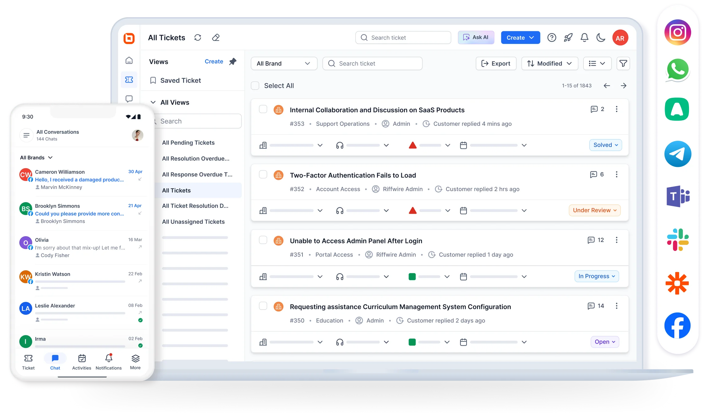
Task: Click the Instagram channel icon
Action: click(677, 32)
